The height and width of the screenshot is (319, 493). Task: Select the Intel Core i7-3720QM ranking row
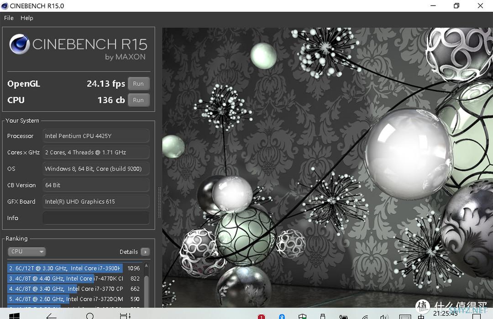(x=74, y=299)
